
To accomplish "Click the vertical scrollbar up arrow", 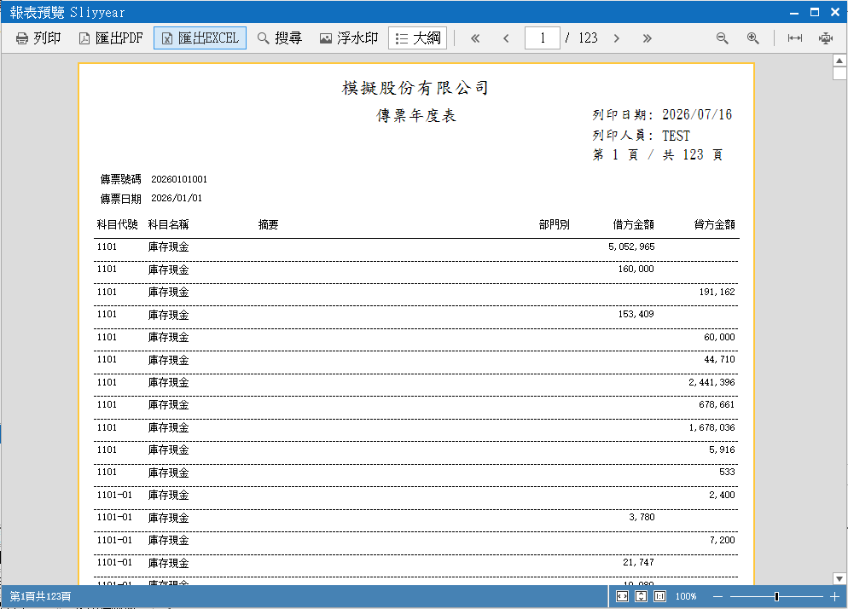I will (x=839, y=61).
